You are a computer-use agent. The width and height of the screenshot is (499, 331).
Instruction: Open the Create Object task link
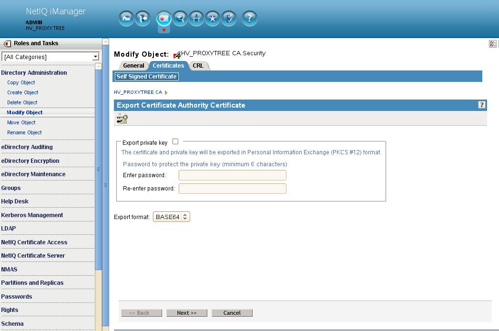pos(22,92)
